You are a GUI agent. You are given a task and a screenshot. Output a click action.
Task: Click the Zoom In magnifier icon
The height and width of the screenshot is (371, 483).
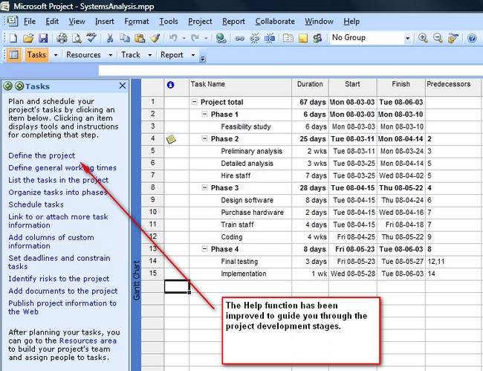coord(423,38)
